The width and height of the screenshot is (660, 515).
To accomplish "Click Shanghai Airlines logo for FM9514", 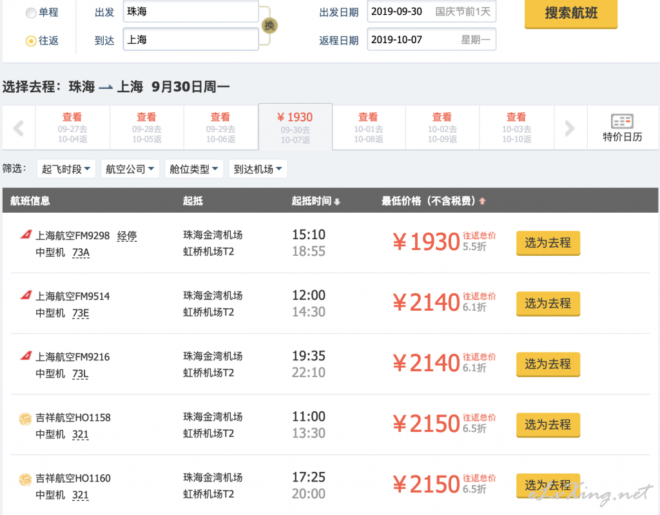I will pyautogui.click(x=26, y=295).
